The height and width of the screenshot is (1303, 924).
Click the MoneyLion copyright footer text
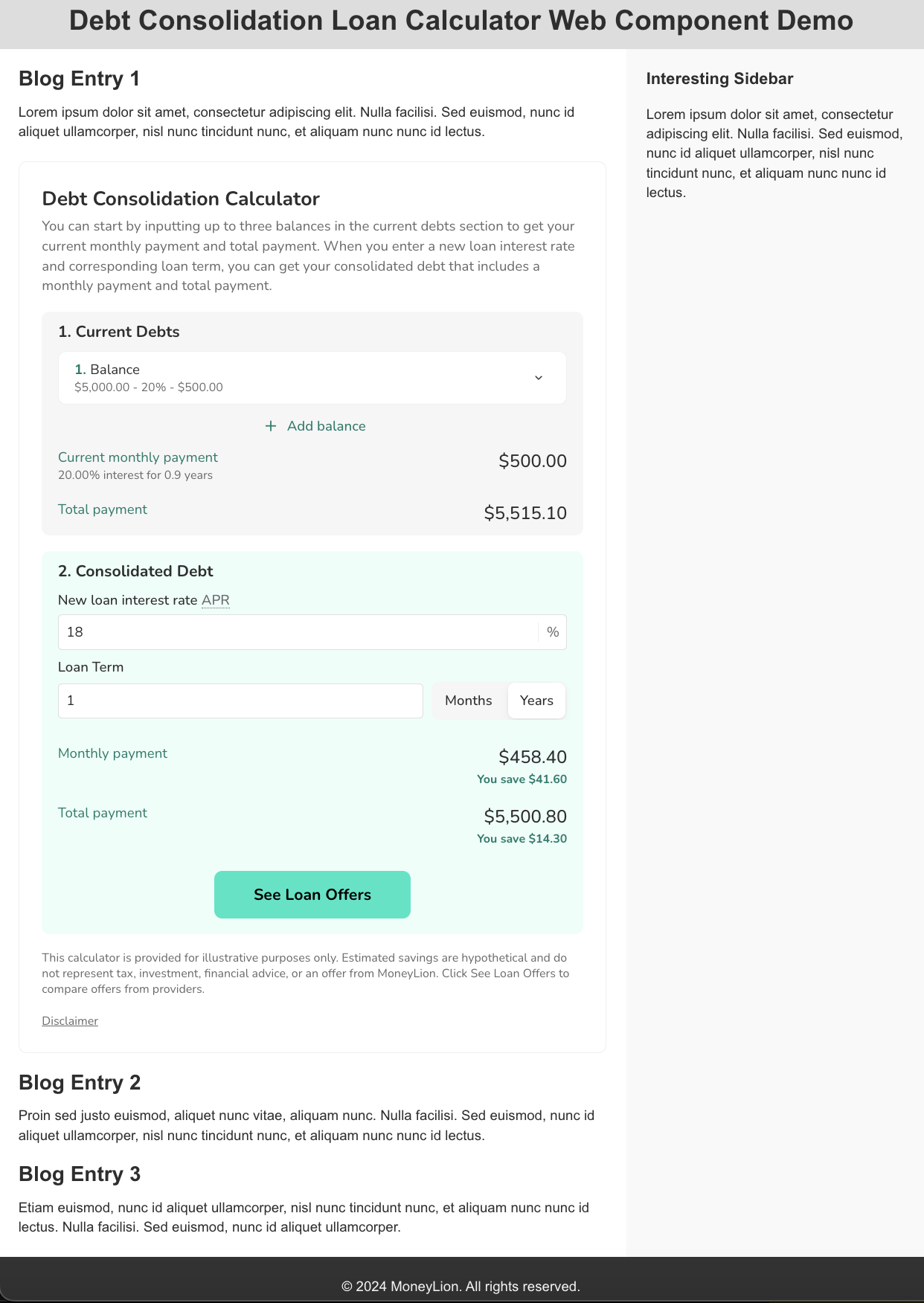tap(461, 1287)
